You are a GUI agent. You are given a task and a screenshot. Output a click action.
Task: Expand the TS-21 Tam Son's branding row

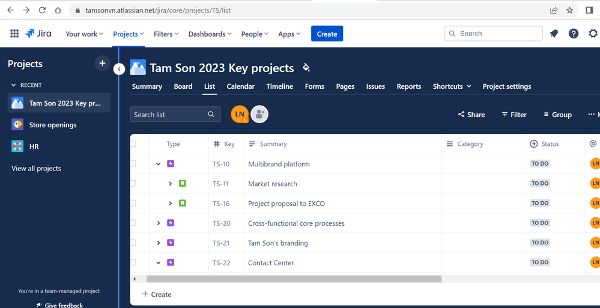point(159,243)
